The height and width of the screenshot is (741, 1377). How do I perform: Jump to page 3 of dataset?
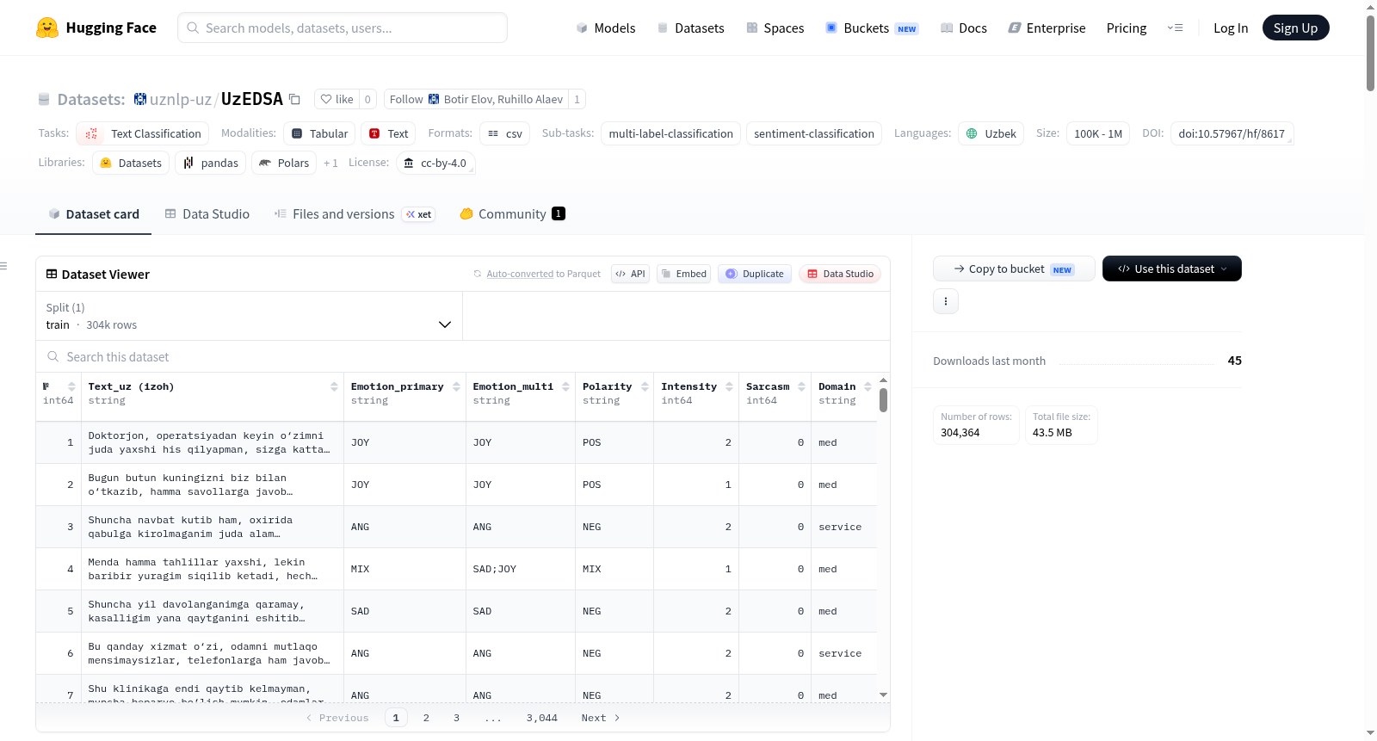tap(456, 718)
